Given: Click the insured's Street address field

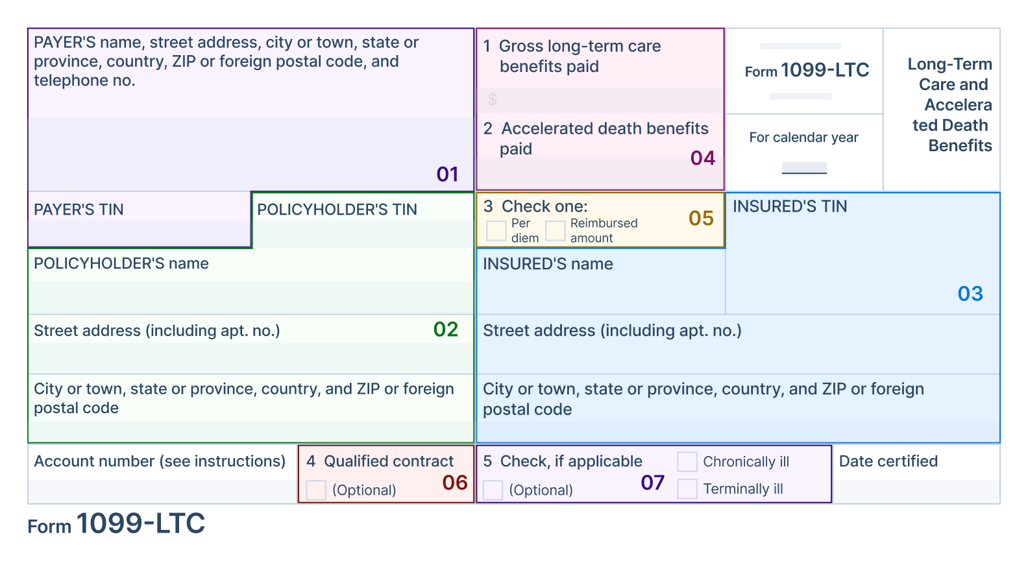Looking at the screenshot, I should click(739, 344).
